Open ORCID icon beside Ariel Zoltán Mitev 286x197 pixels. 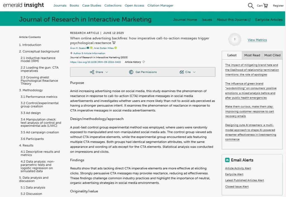(x=116, y=48)
